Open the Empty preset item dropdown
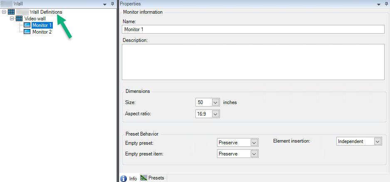 [254, 154]
